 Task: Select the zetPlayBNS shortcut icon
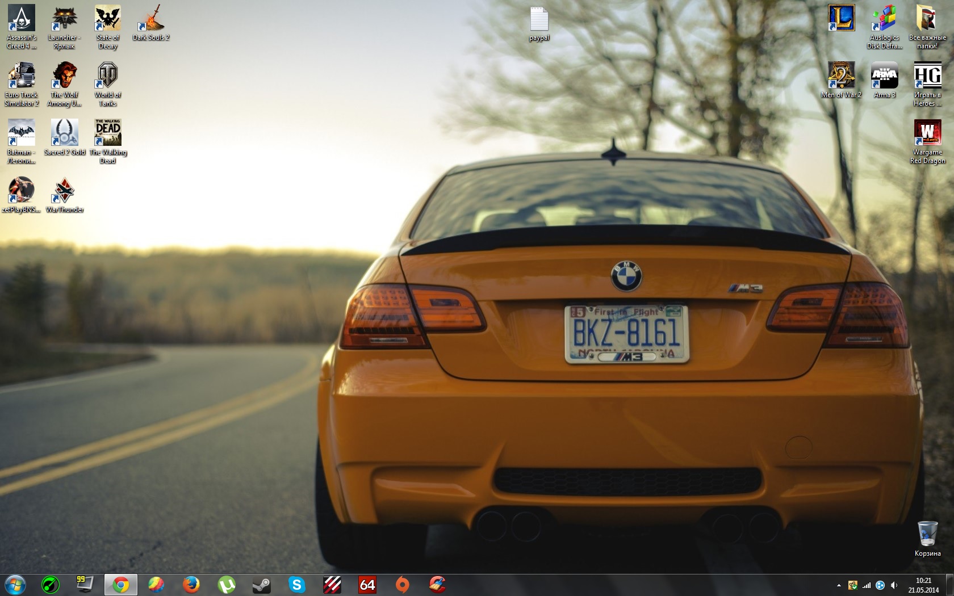22,195
